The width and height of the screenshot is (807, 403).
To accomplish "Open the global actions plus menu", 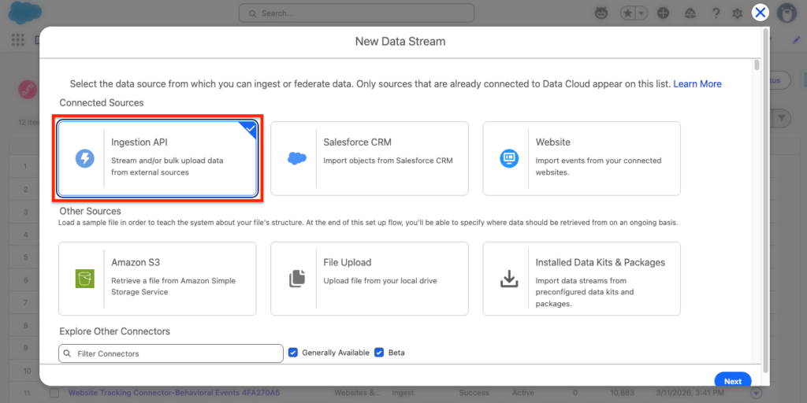I will (664, 13).
